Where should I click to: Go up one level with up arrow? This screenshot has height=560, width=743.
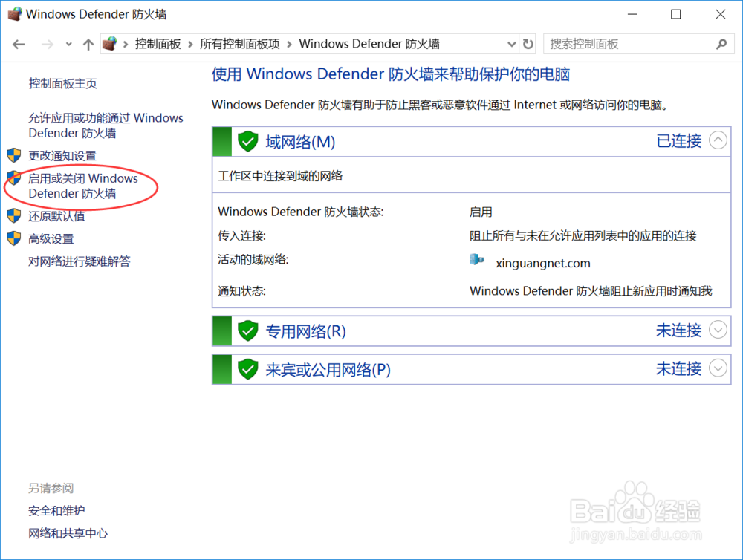88,45
